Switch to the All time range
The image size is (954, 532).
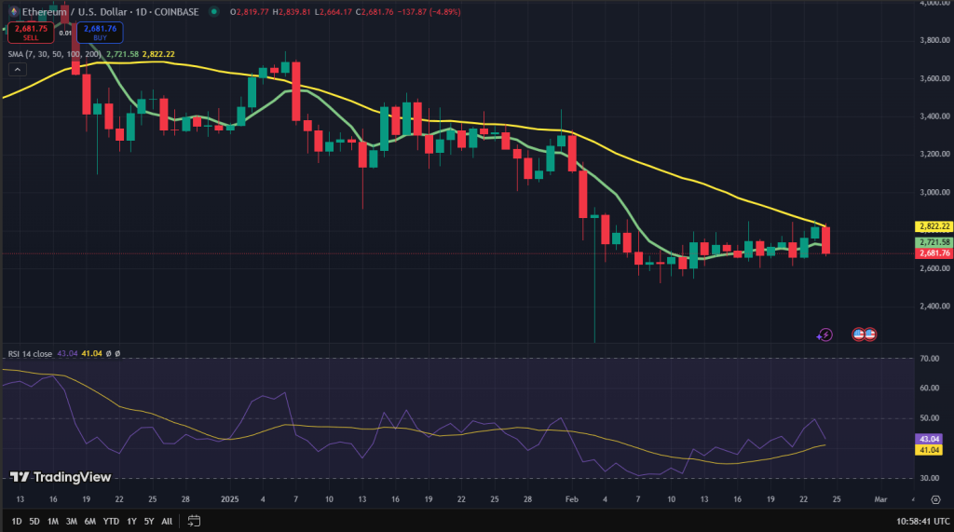click(167, 521)
